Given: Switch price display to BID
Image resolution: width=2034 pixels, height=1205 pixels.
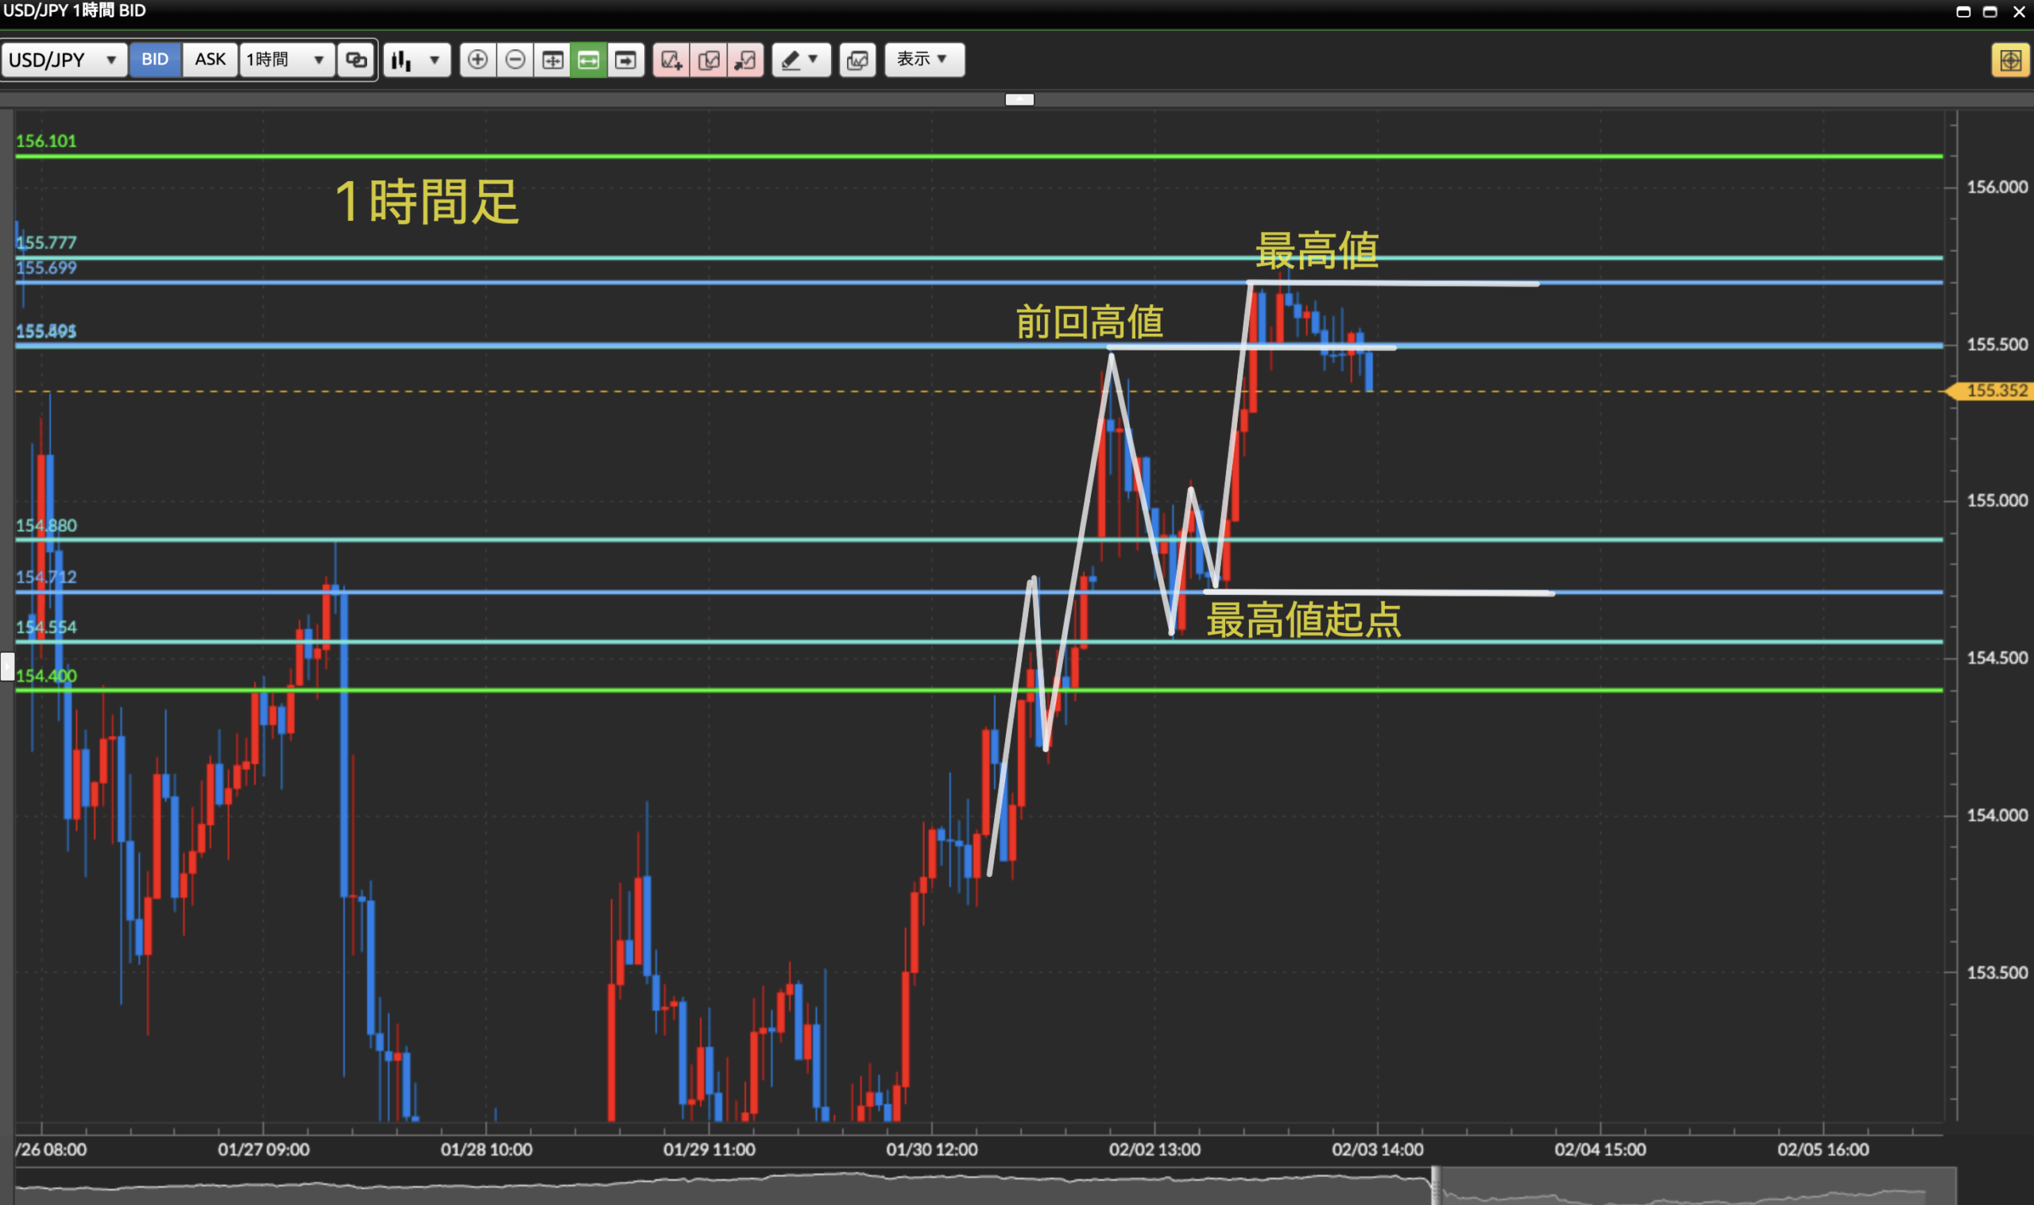Looking at the screenshot, I should pyautogui.click(x=154, y=60).
